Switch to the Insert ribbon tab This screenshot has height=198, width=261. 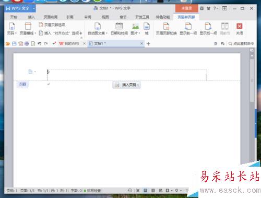31,17
